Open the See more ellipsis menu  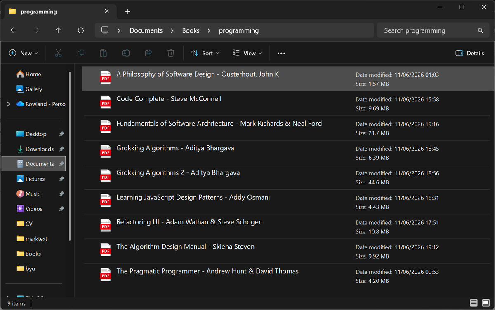(x=281, y=53)
